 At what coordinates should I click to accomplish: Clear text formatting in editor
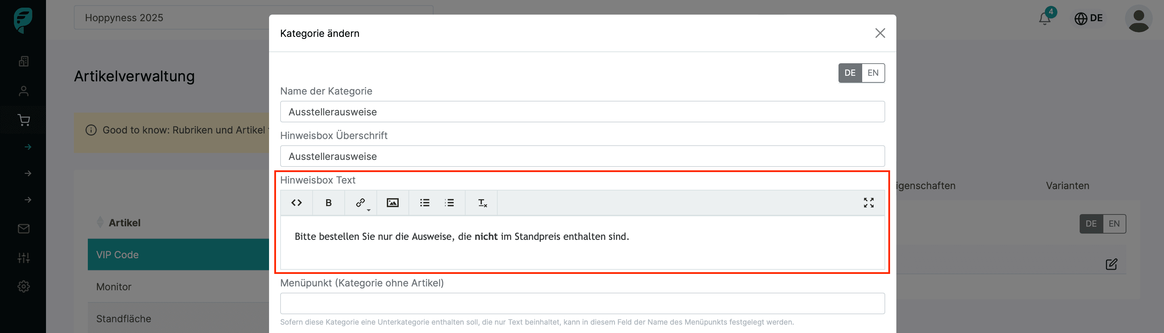click(x=482, y=203)
